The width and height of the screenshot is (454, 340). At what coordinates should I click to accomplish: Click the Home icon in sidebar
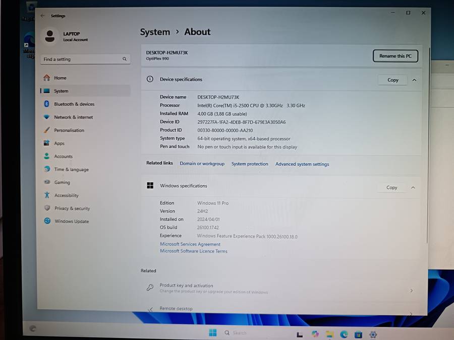(x=47, y=78)
